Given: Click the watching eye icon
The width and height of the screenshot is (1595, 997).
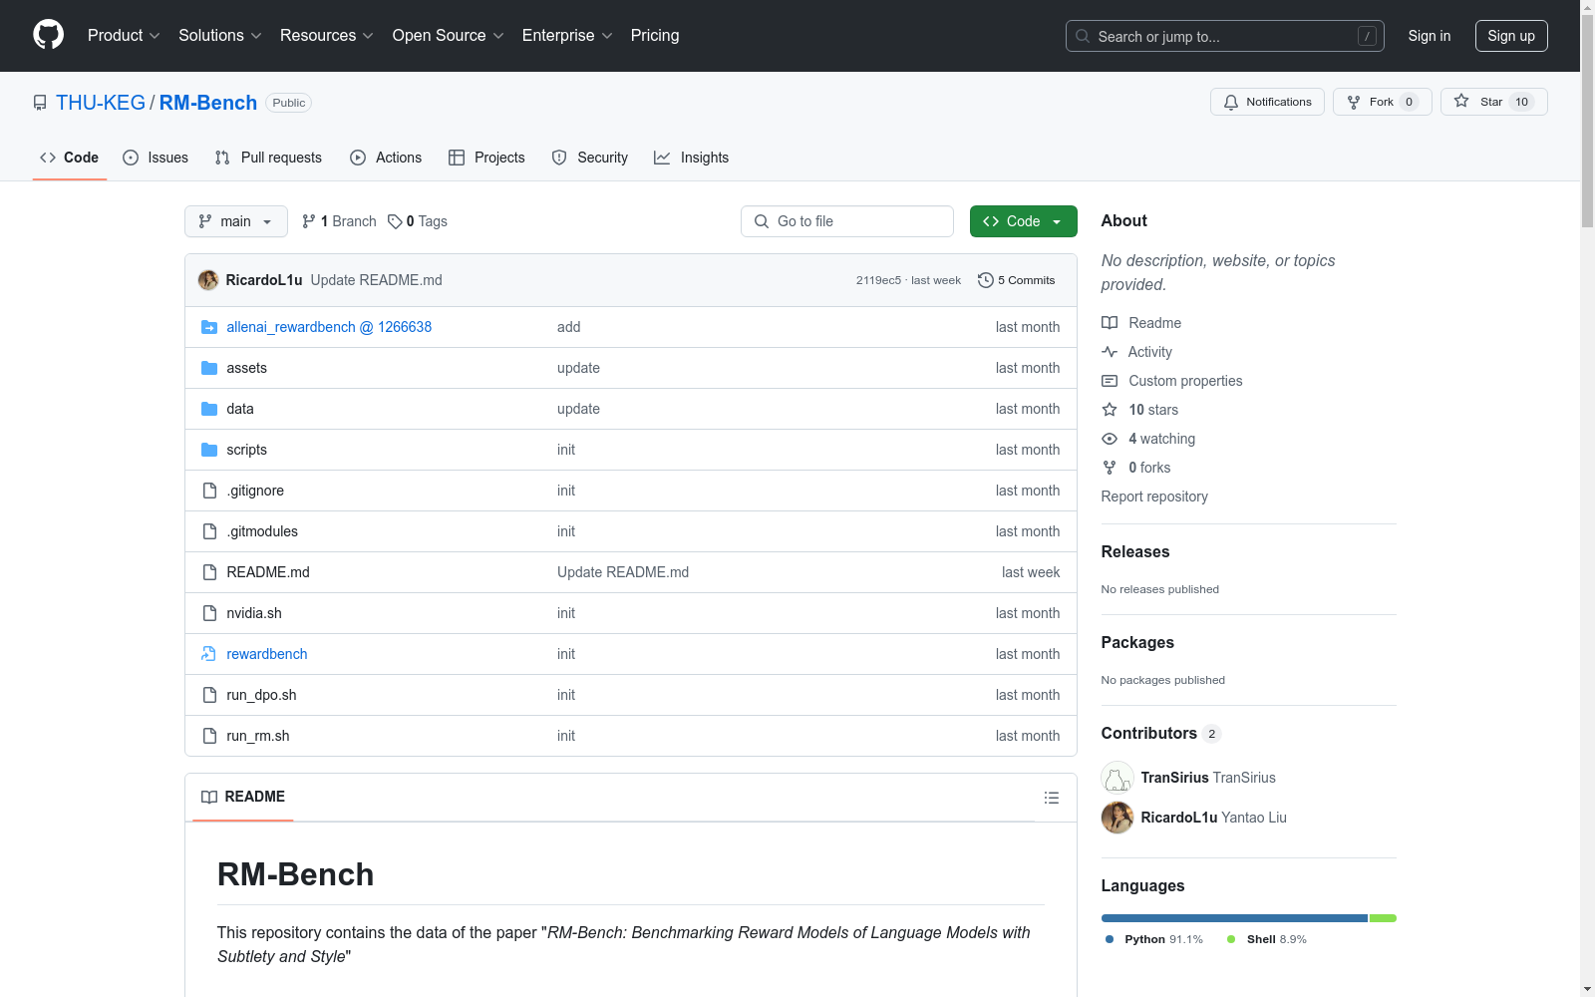Looking at the screenshot, I should tap(1110, 439).
